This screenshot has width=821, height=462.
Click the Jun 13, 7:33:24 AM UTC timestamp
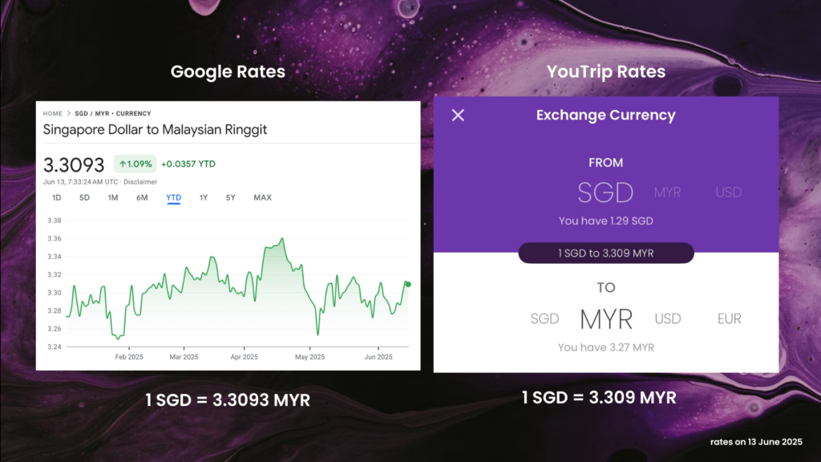tap(81, 182)
